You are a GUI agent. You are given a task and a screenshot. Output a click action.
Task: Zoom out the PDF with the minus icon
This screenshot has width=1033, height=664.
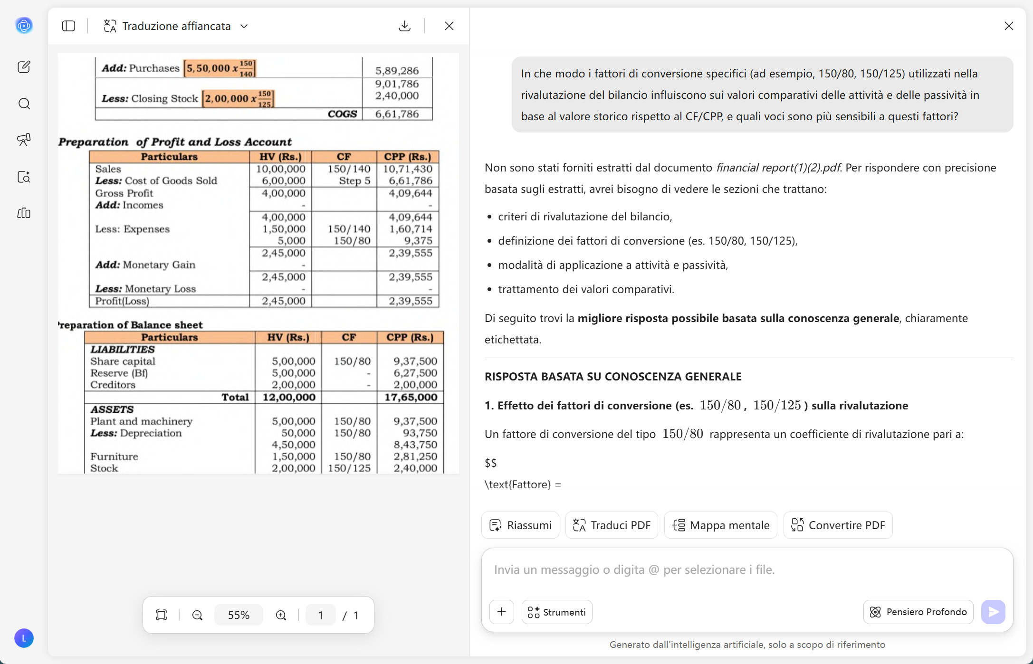click(x=197, y=615)
